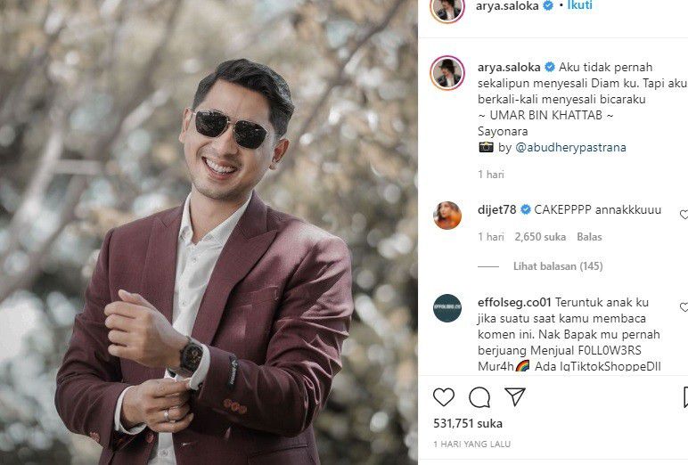The image size is (688, 465).
Task: Open effolseg.co01's profile picture
Action: (447, 308)
